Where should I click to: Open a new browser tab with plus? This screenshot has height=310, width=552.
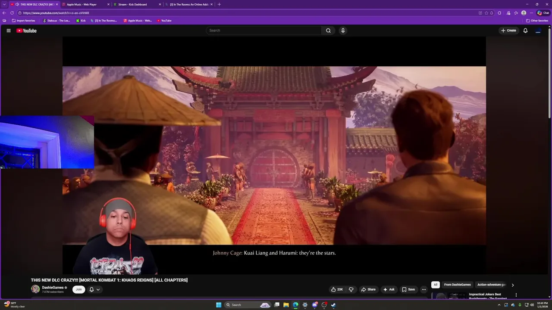[x=219, y=4]
